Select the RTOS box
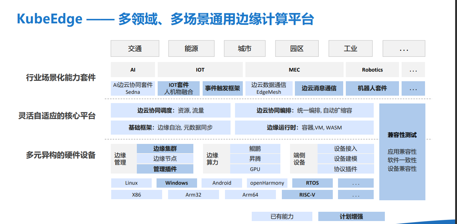The height and width of the screenshot is (224, 457). click(312, 183)
